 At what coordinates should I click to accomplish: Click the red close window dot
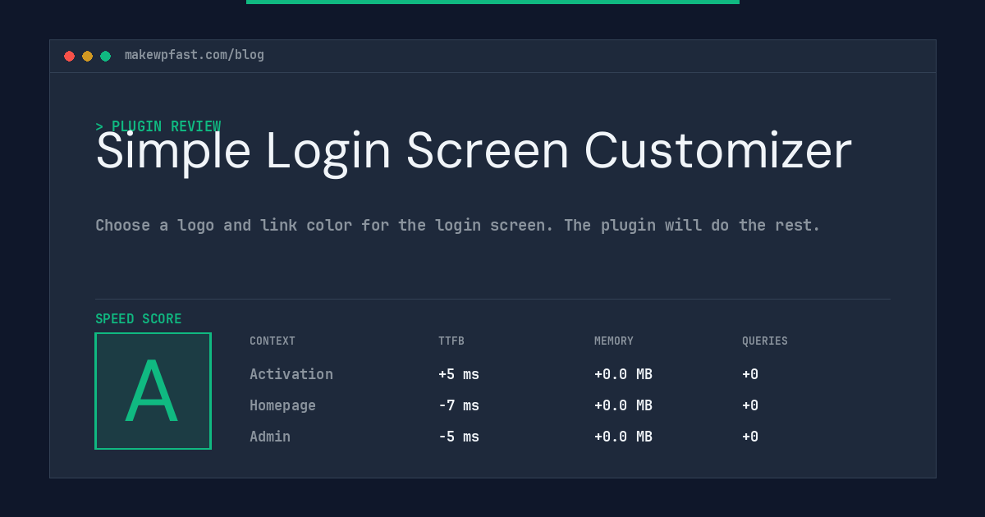click(x=69, y=56)
